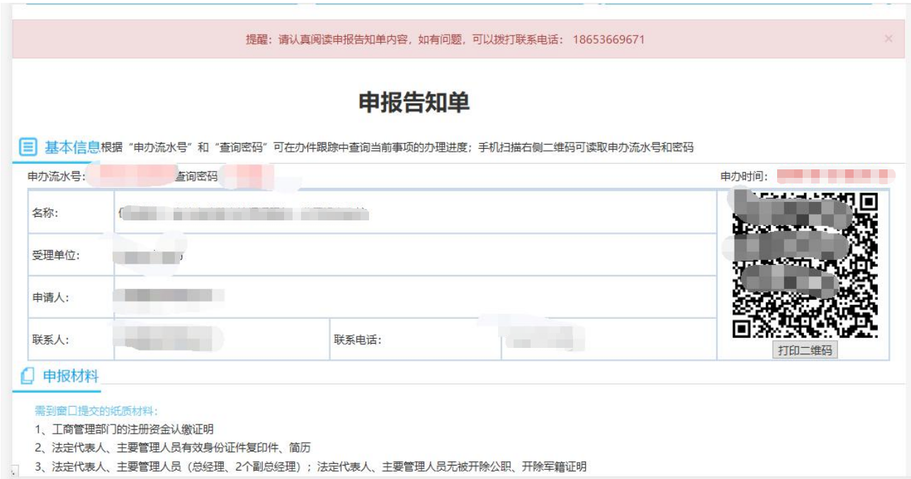The image size is (911, 479).
Task: Select the 基本信息 section heading
Action: click(72, 147)
